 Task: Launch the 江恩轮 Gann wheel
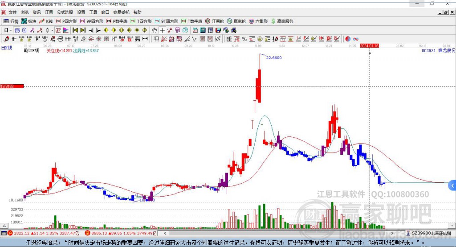215,21
